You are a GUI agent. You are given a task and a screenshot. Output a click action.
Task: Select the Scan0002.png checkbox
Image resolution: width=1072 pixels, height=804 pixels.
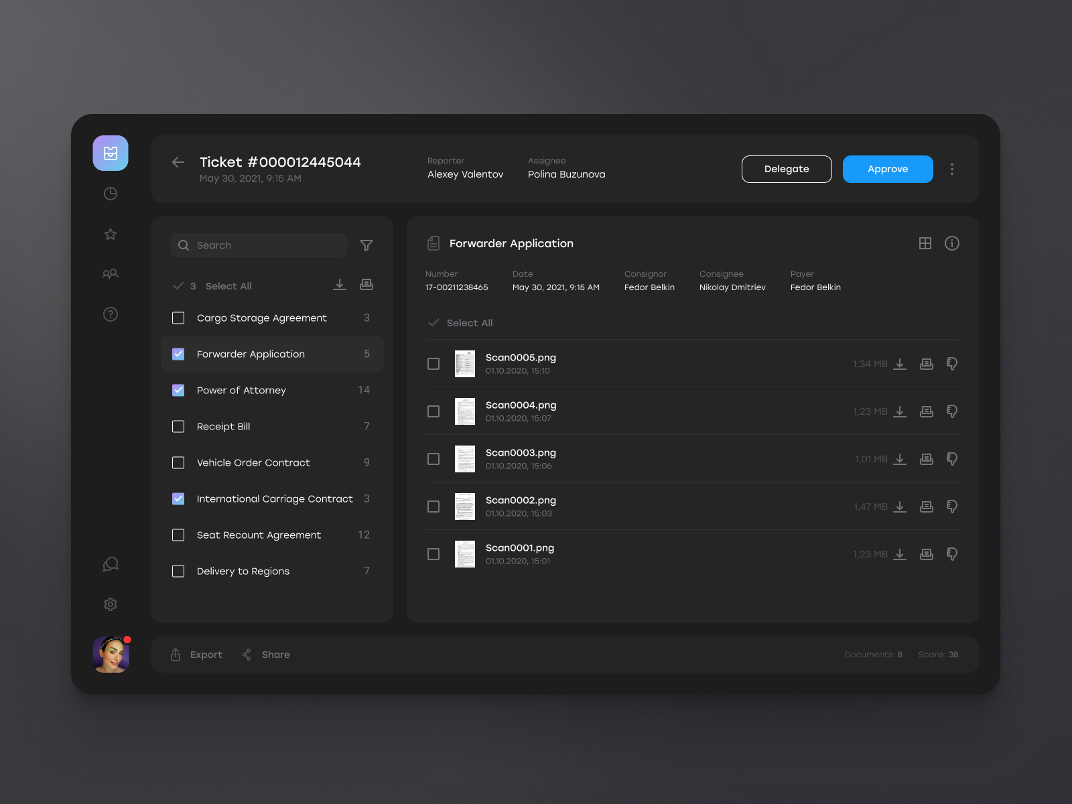coord(433,507)
